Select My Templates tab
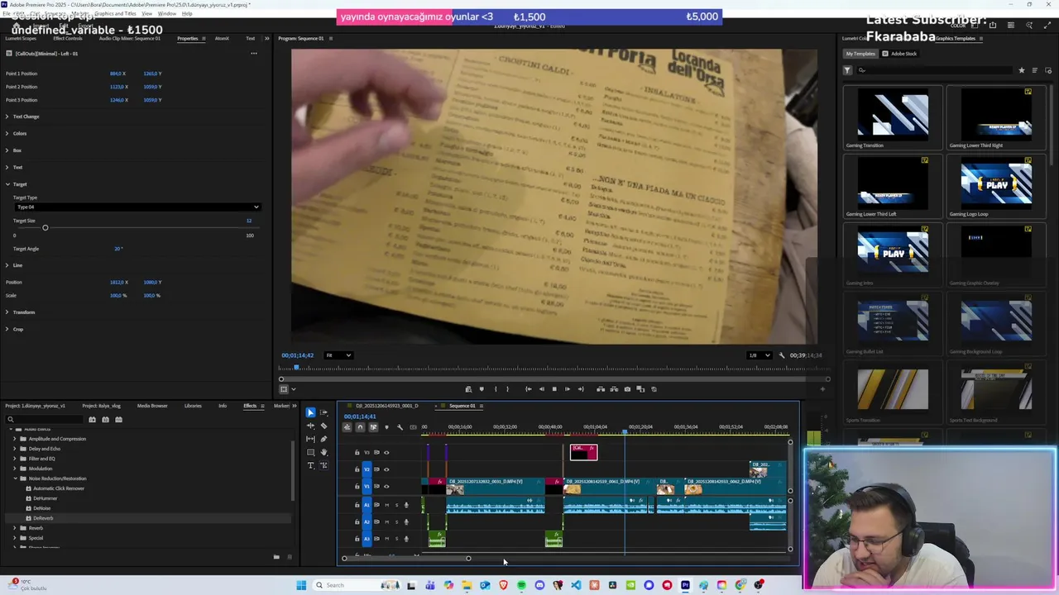 click(x=860, y=54)
